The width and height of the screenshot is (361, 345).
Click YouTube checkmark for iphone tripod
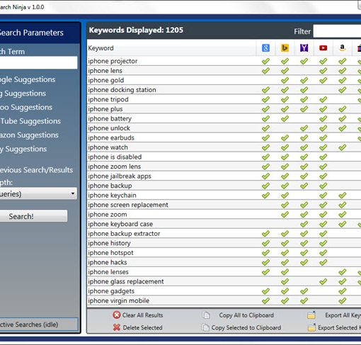click(x=323, y=99)
